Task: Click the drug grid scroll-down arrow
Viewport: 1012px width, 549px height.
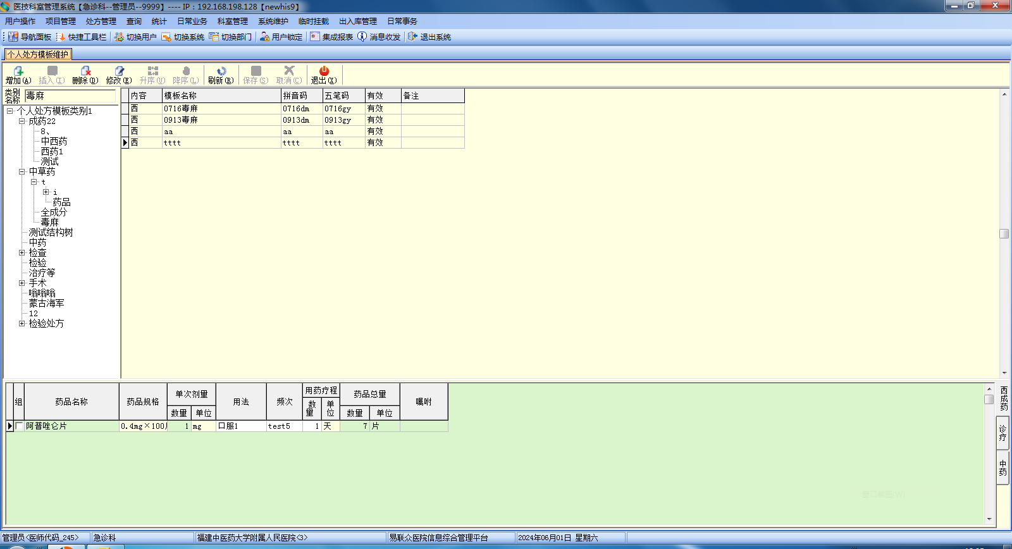Action: 989,519
